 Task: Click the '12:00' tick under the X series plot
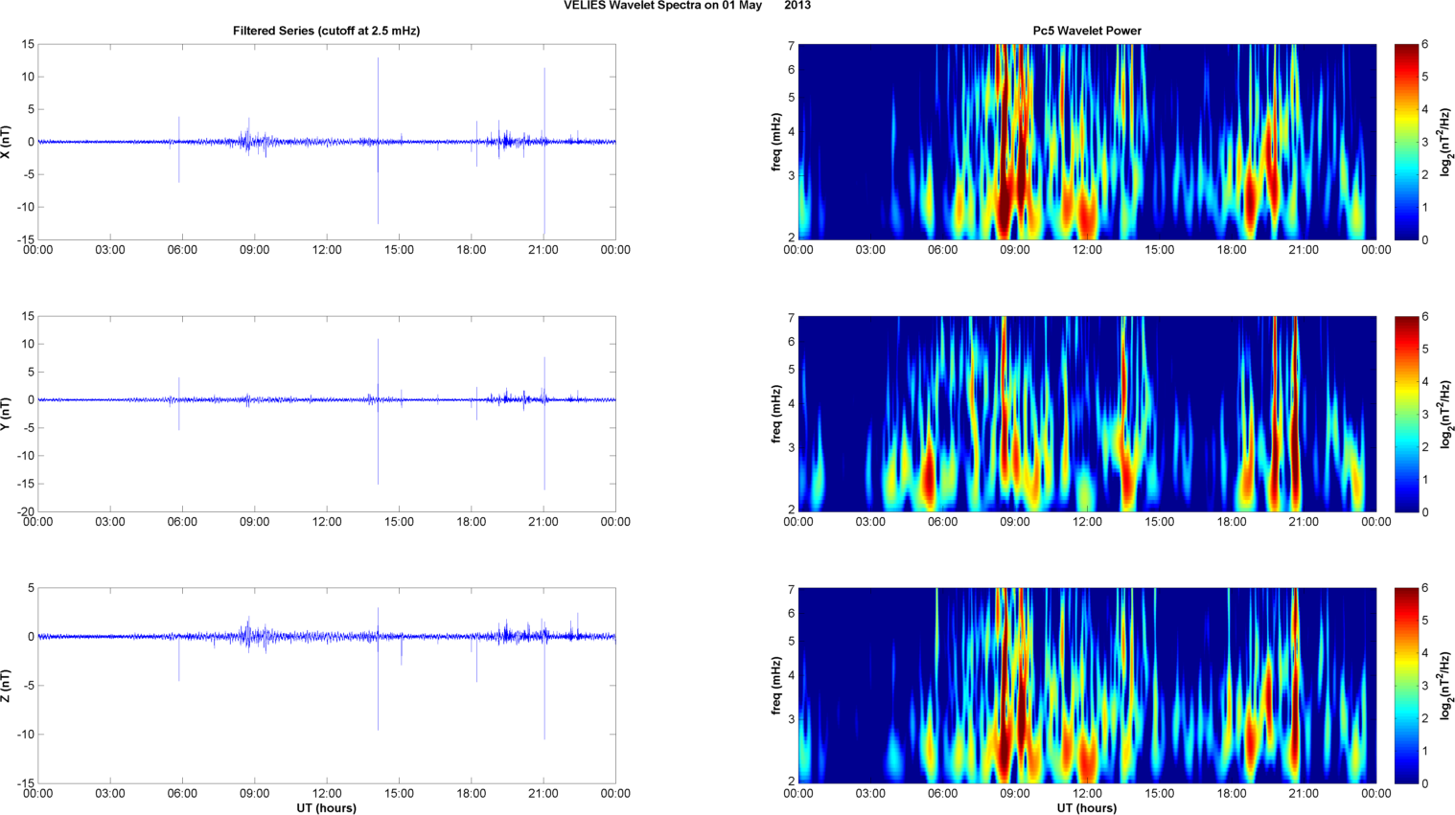click(x=327, y=250)
